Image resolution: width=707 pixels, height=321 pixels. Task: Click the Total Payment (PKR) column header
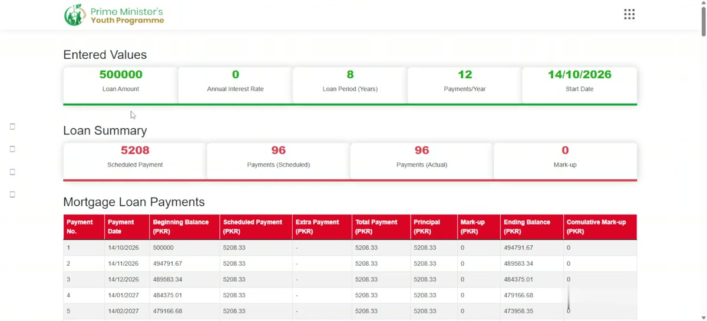[x=381, y=227]
